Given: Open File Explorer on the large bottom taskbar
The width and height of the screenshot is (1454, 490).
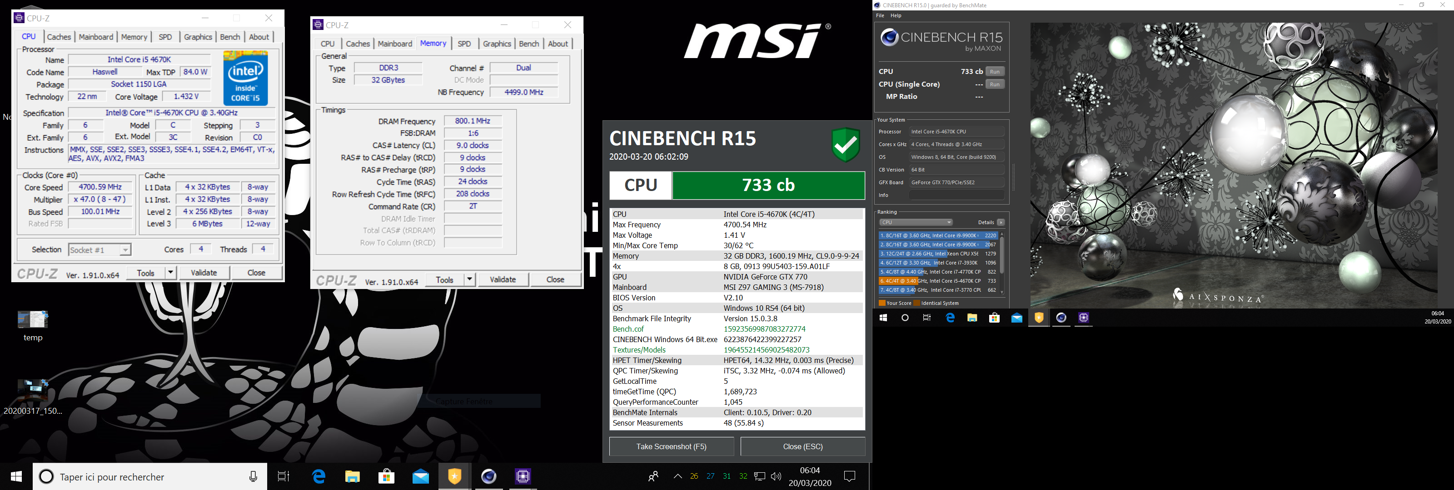Looking at the screenshot, I should coord(353,476).
